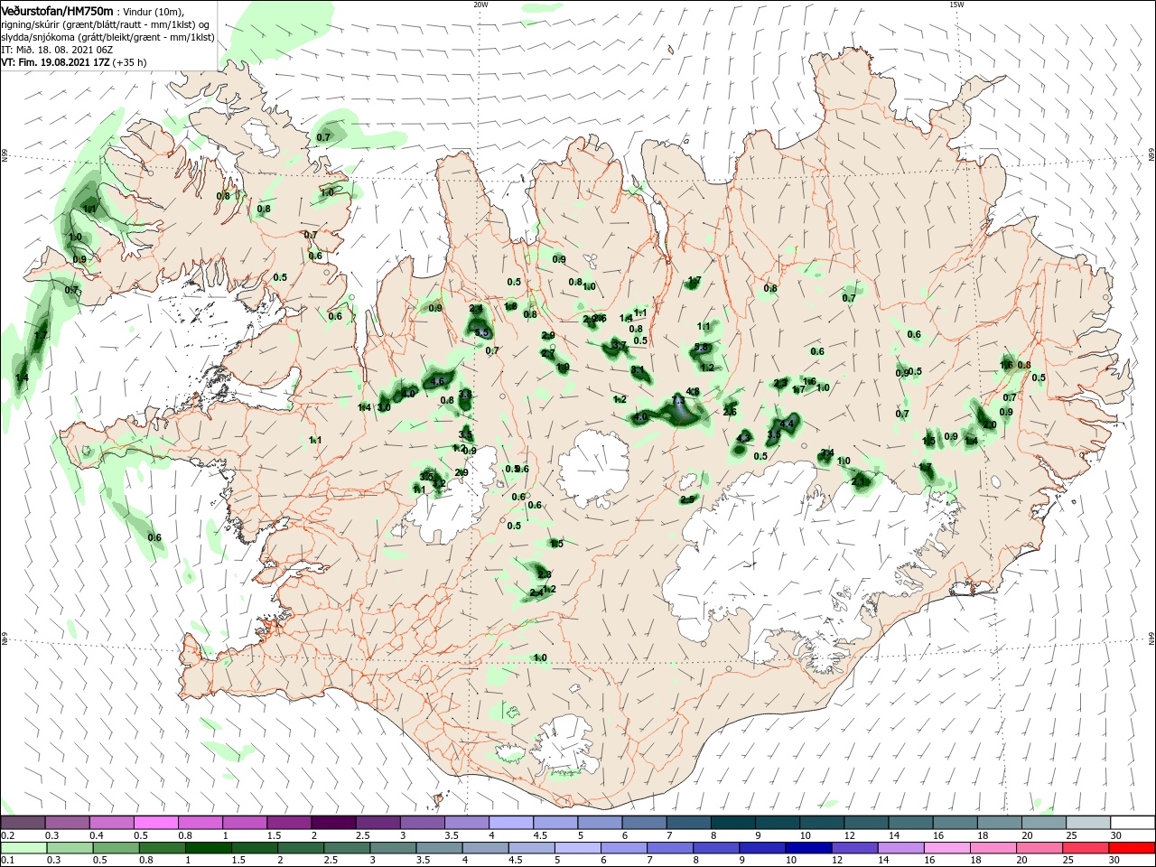
Task: Click the bright pink 0.5 legend swatch
Action: [x=155, y=823]
